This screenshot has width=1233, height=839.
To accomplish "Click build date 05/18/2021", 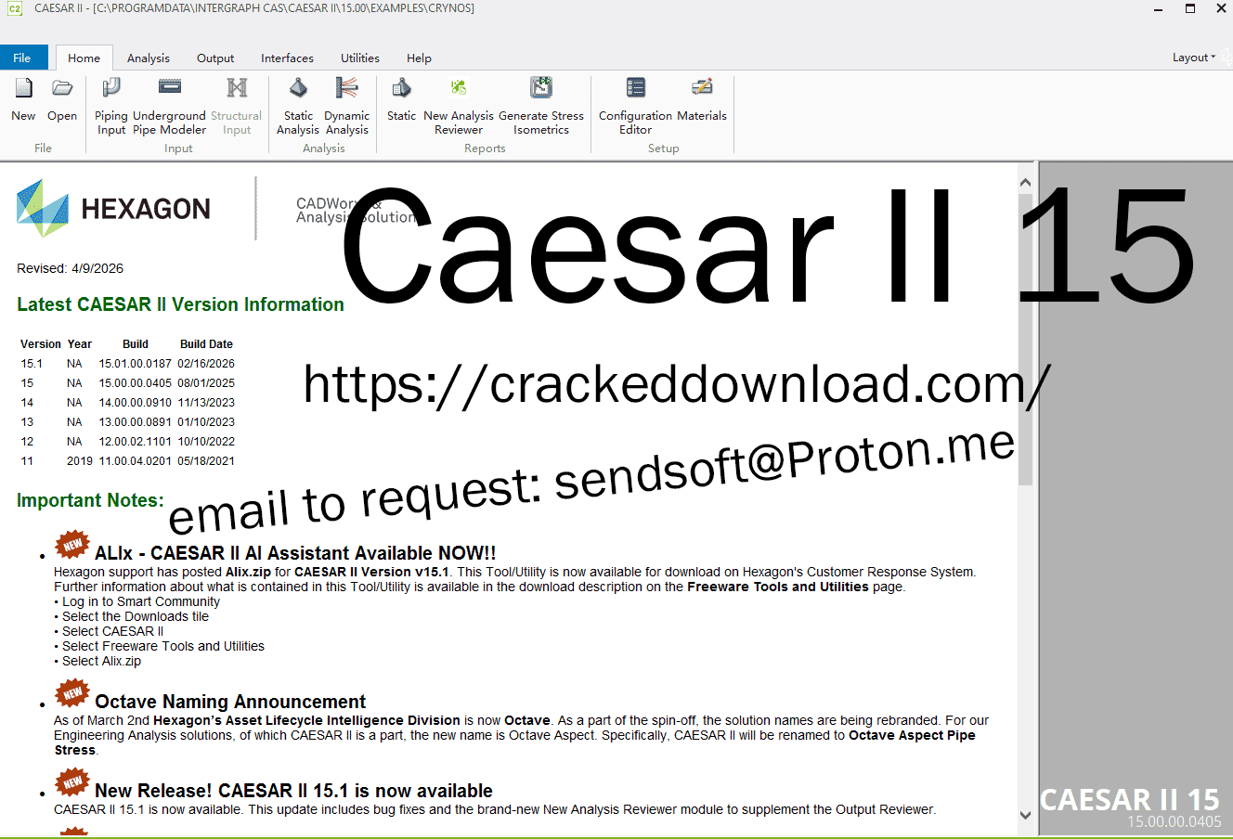I will tap(206, 461).
